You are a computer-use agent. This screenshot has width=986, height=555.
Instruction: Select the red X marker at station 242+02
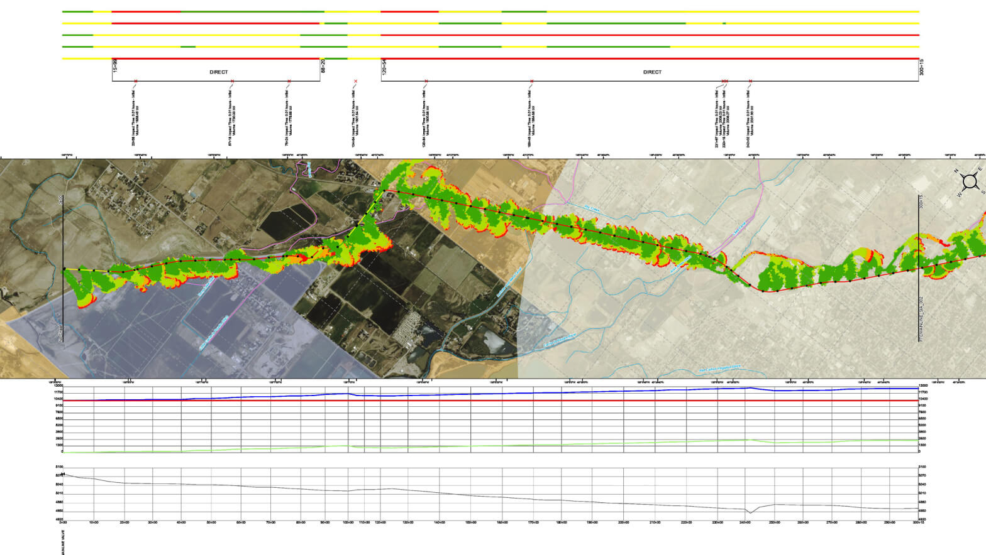click(x=750, y=82)
